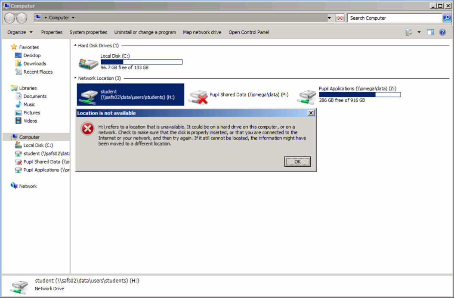Click the computer icon in address bar
This screenshot has height=298, width=454.
(x=38, y=17)
